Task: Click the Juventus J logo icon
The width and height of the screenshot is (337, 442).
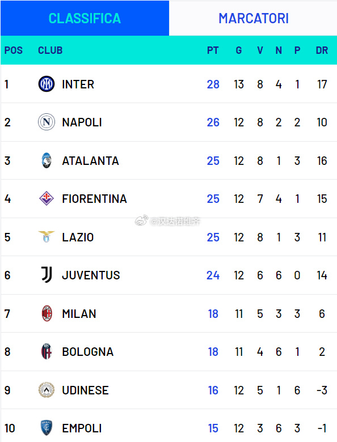Action: click(x=47, y=275)
